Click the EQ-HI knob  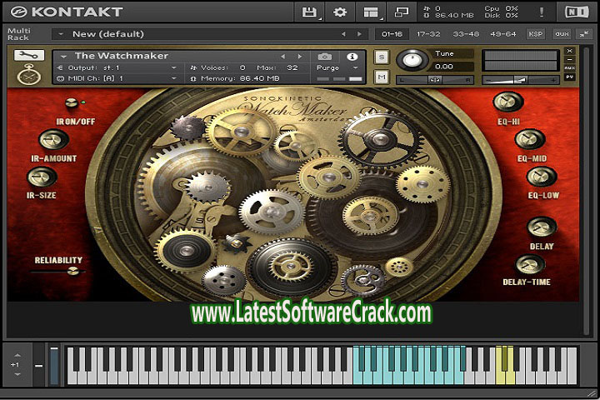[x=507, y=102]
